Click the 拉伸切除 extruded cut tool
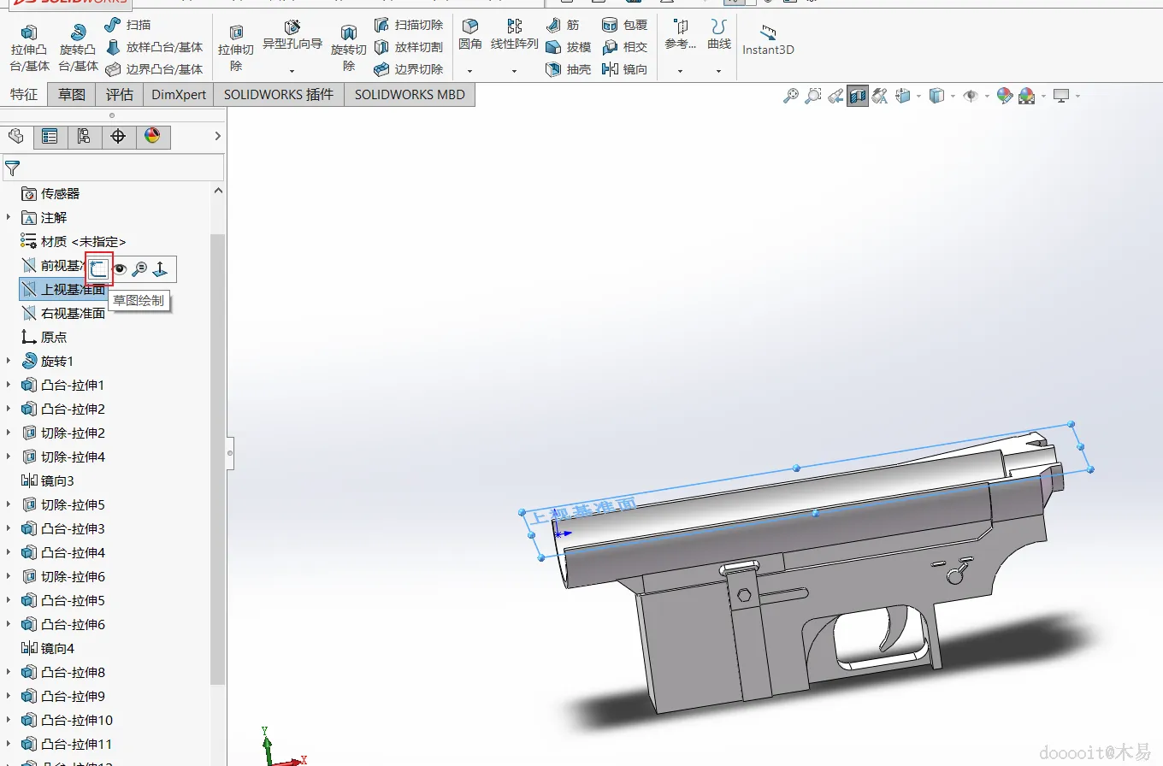 point(236,48)
